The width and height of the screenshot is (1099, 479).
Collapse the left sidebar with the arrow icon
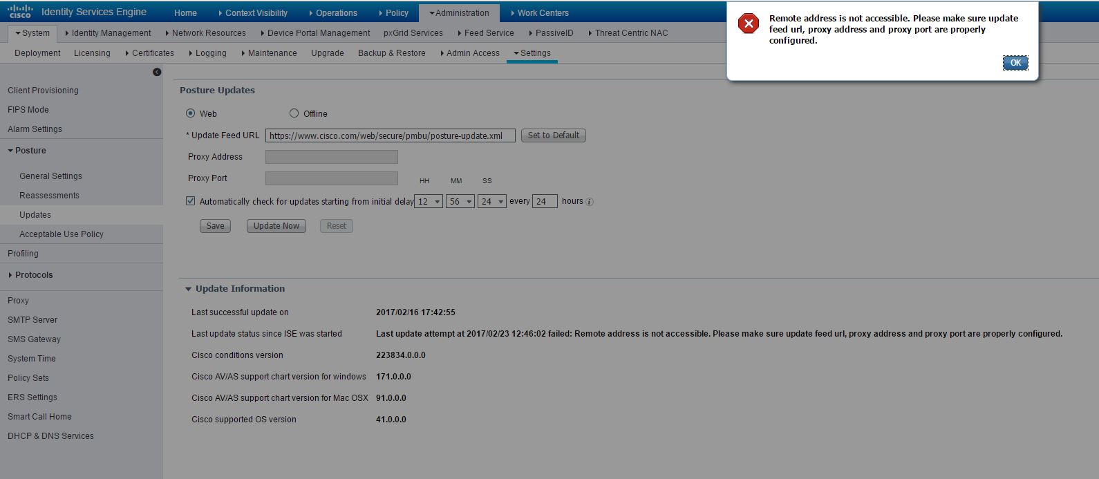click(x=157, y=72)
